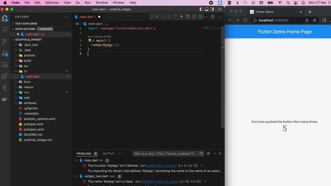Open the Go menu
331x186 pixels.
[x=78, y=3]
